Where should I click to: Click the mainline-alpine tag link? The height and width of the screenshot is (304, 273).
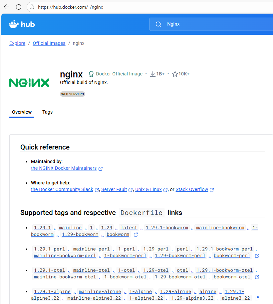click(x=100, y=291)
